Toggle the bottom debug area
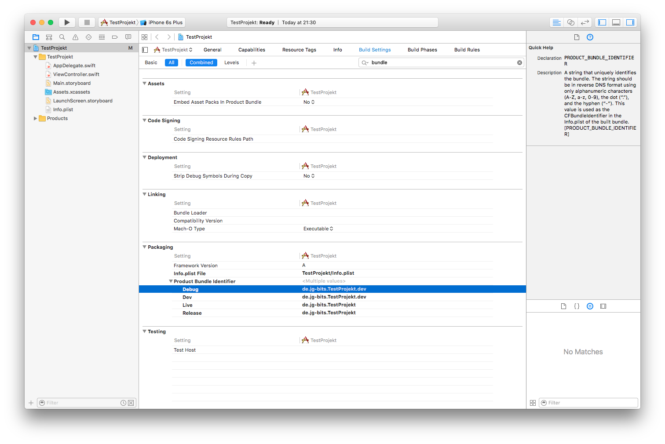This screenshot has height=444, width=665. tap(616, 22)
